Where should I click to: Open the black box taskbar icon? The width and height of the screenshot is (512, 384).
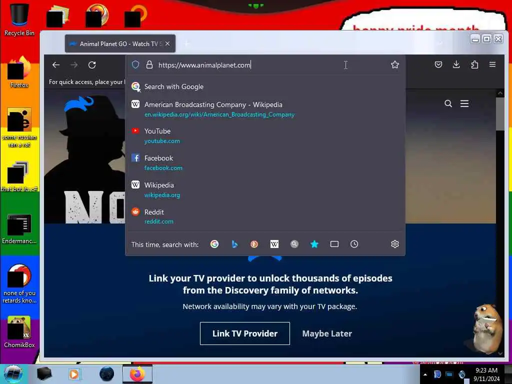click(44, 374)
